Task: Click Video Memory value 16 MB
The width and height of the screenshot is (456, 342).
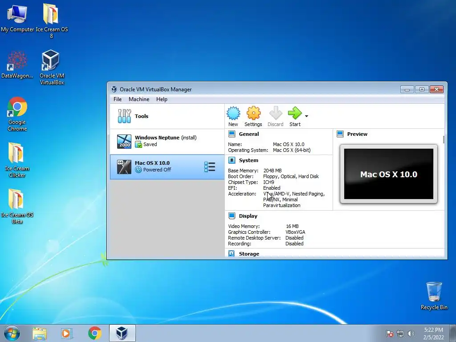Action: tap(292, 226)
